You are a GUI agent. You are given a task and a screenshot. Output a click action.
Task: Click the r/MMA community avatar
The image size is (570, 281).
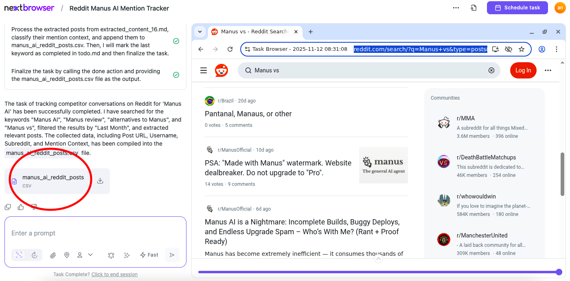pos(444,122)
